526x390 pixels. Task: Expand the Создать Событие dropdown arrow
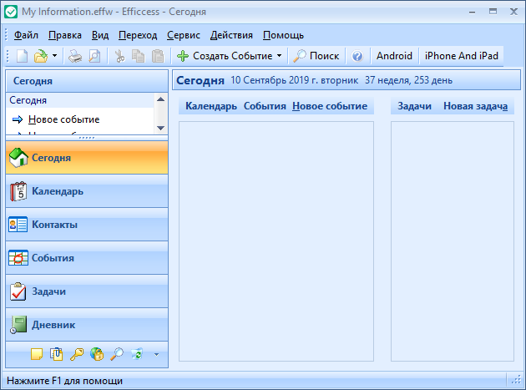point(279,56)
